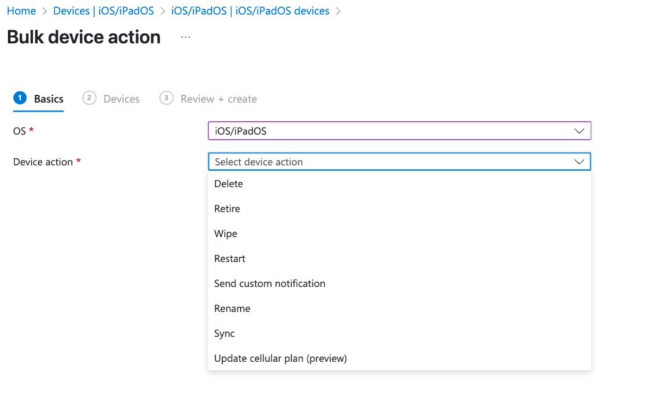Screen dimensions: 658x397
Task: Select the Basics step tab
Action: coord(49,99)
